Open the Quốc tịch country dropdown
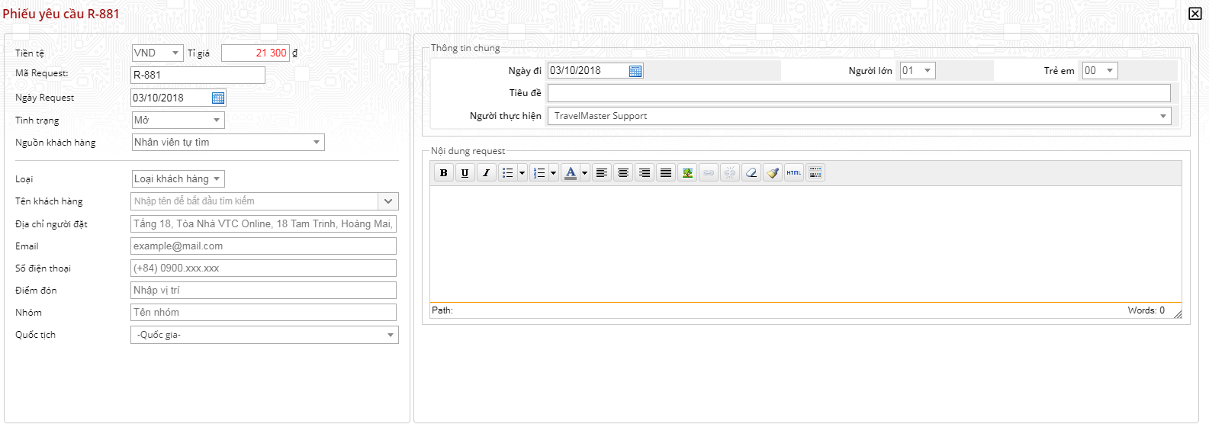1209x437 pixels. [x=265, y=335]
